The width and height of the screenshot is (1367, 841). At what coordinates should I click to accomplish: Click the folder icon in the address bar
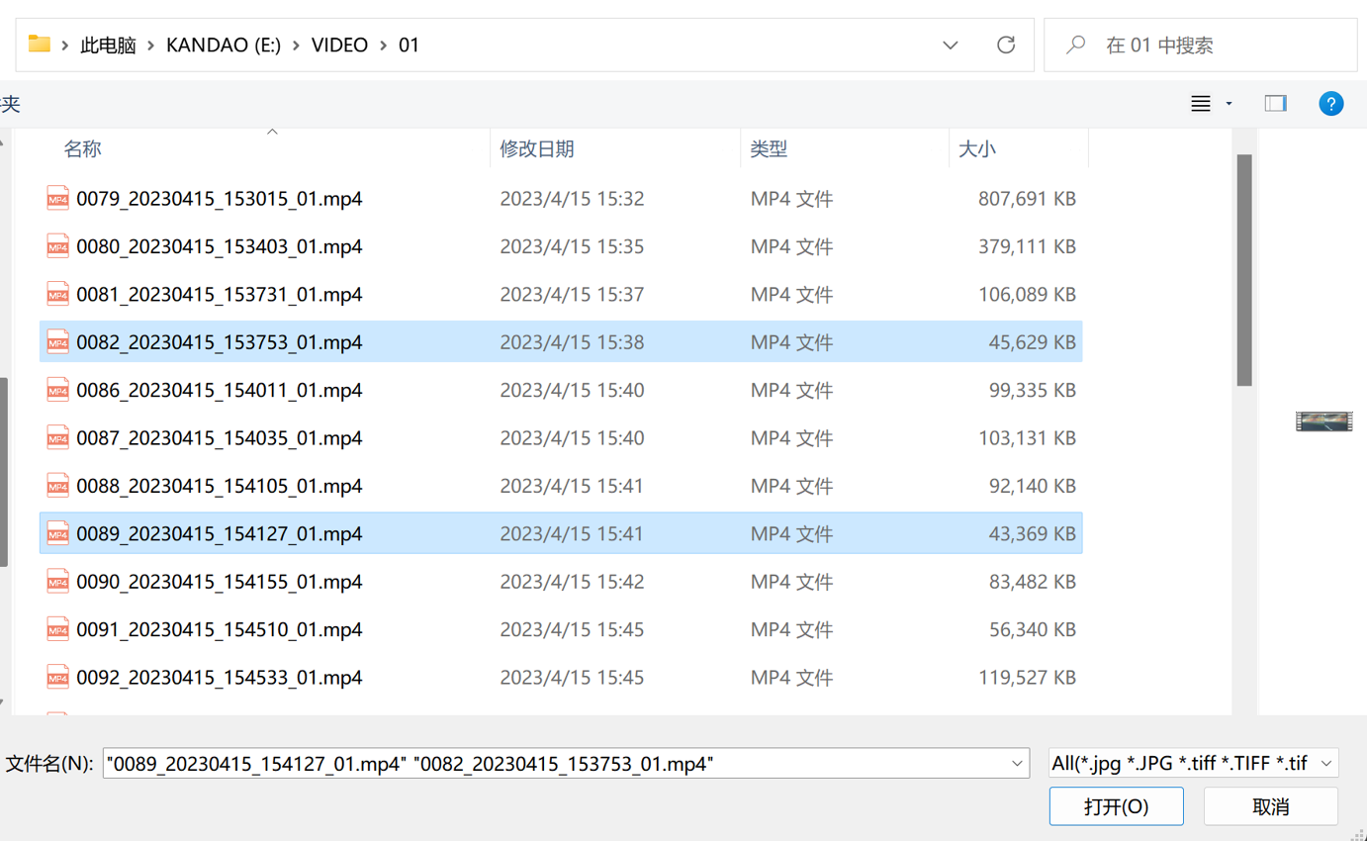[39, 45]
